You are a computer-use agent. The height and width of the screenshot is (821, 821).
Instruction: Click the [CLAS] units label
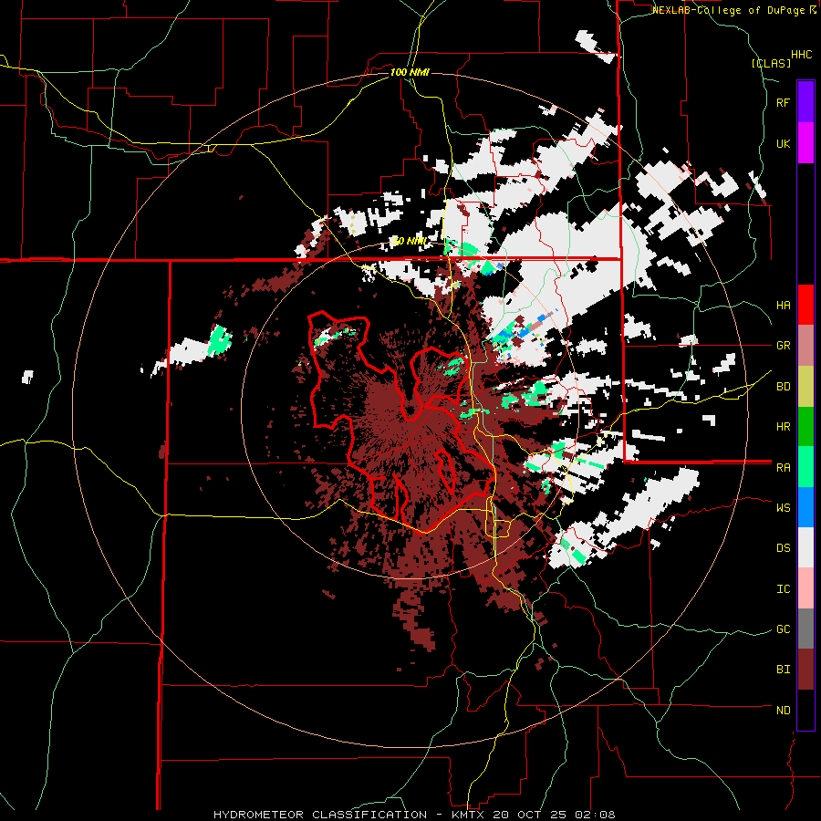point(771,64)
